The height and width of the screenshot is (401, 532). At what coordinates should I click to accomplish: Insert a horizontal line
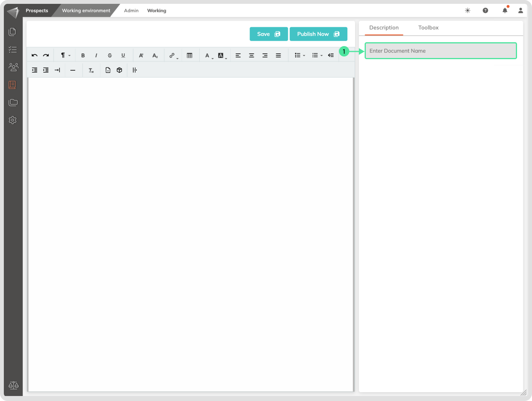[x=73, y=70]
